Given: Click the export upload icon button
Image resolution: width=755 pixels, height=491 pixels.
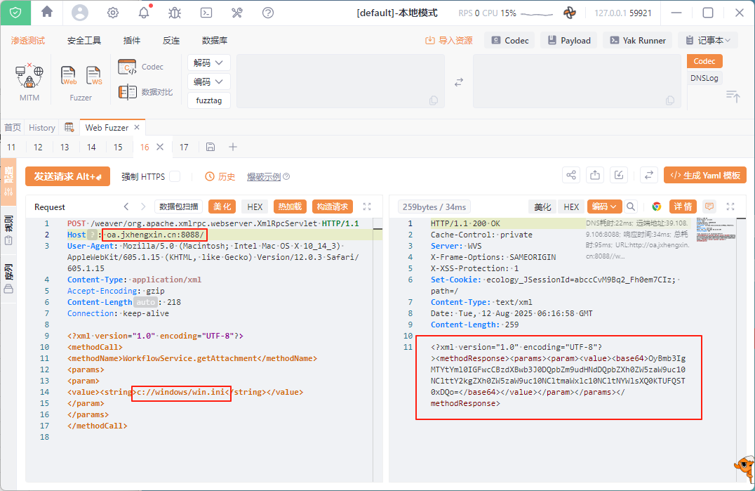Looking at the screenshot, I should tap(595, 175).
